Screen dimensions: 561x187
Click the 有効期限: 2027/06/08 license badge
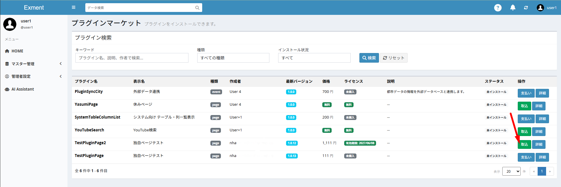coord(360,143)
